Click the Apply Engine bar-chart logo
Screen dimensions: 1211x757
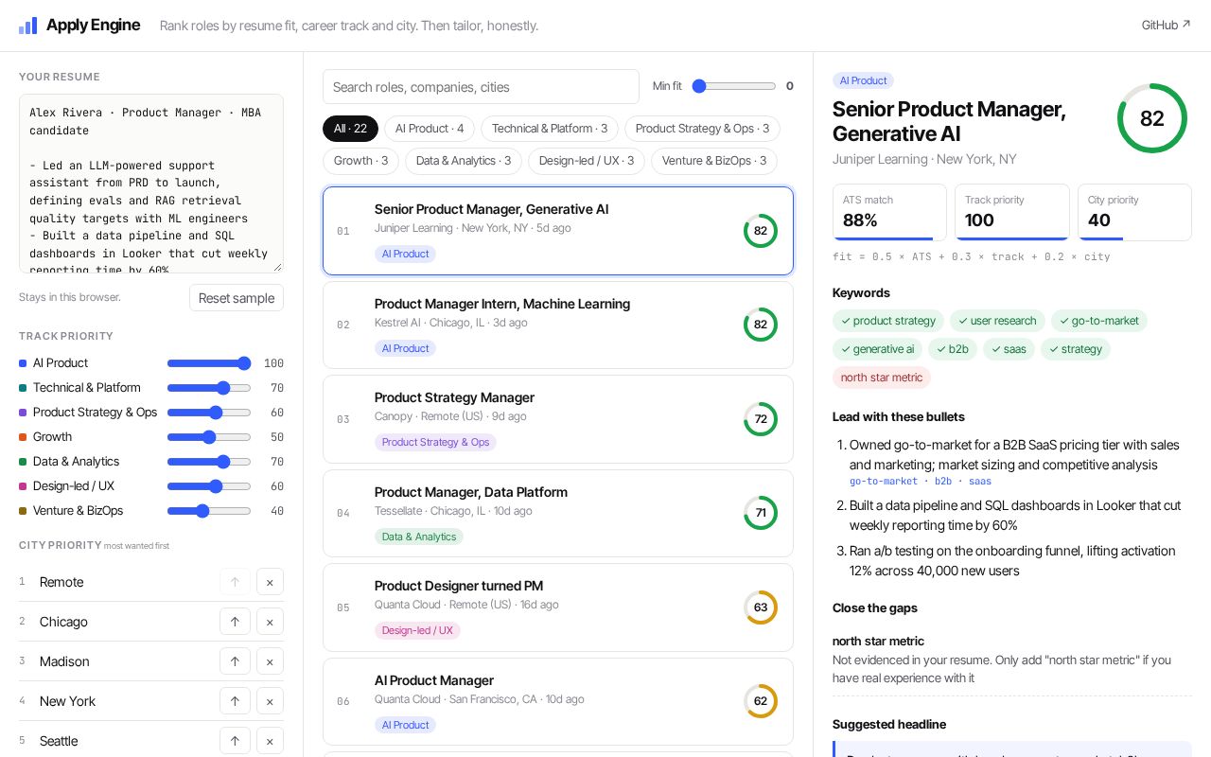point(28,26)
